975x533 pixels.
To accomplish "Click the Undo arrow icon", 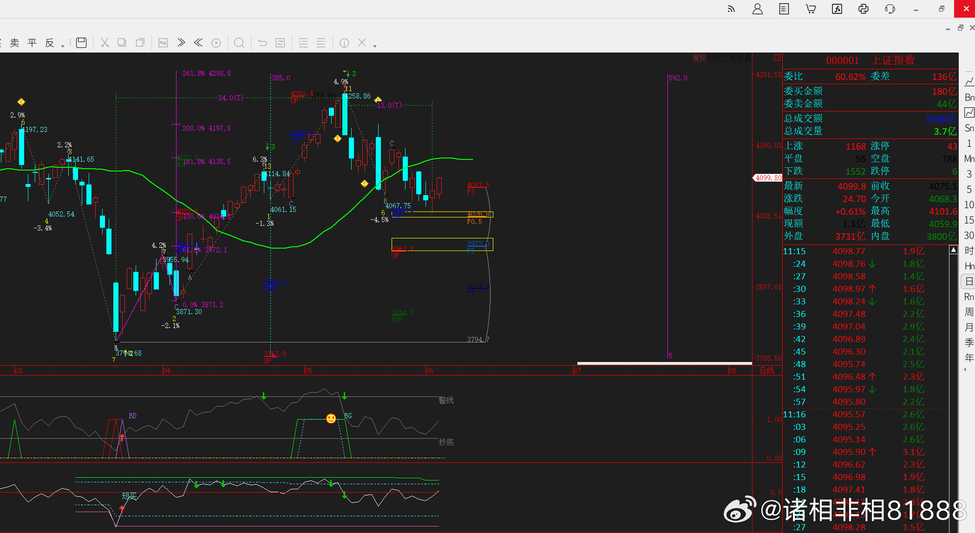I will point(262,43).
